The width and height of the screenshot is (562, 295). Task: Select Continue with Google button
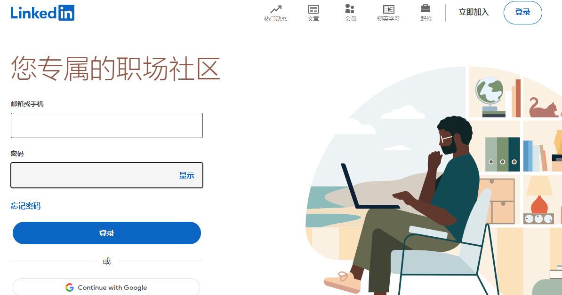(106, 287)
